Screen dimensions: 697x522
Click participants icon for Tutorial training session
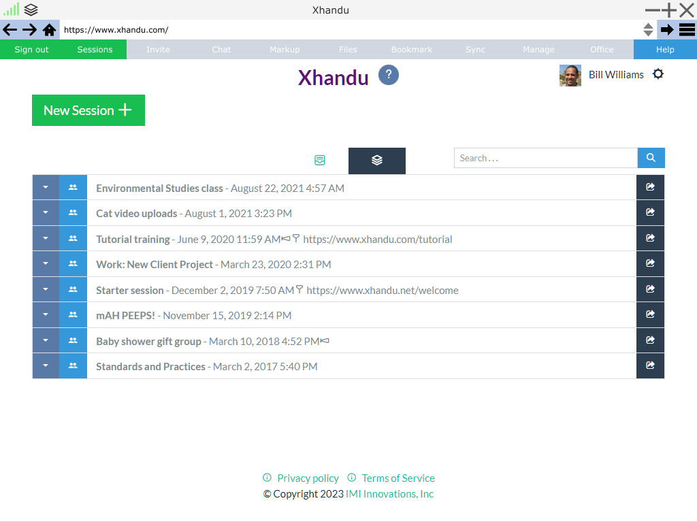click(73, 239)
